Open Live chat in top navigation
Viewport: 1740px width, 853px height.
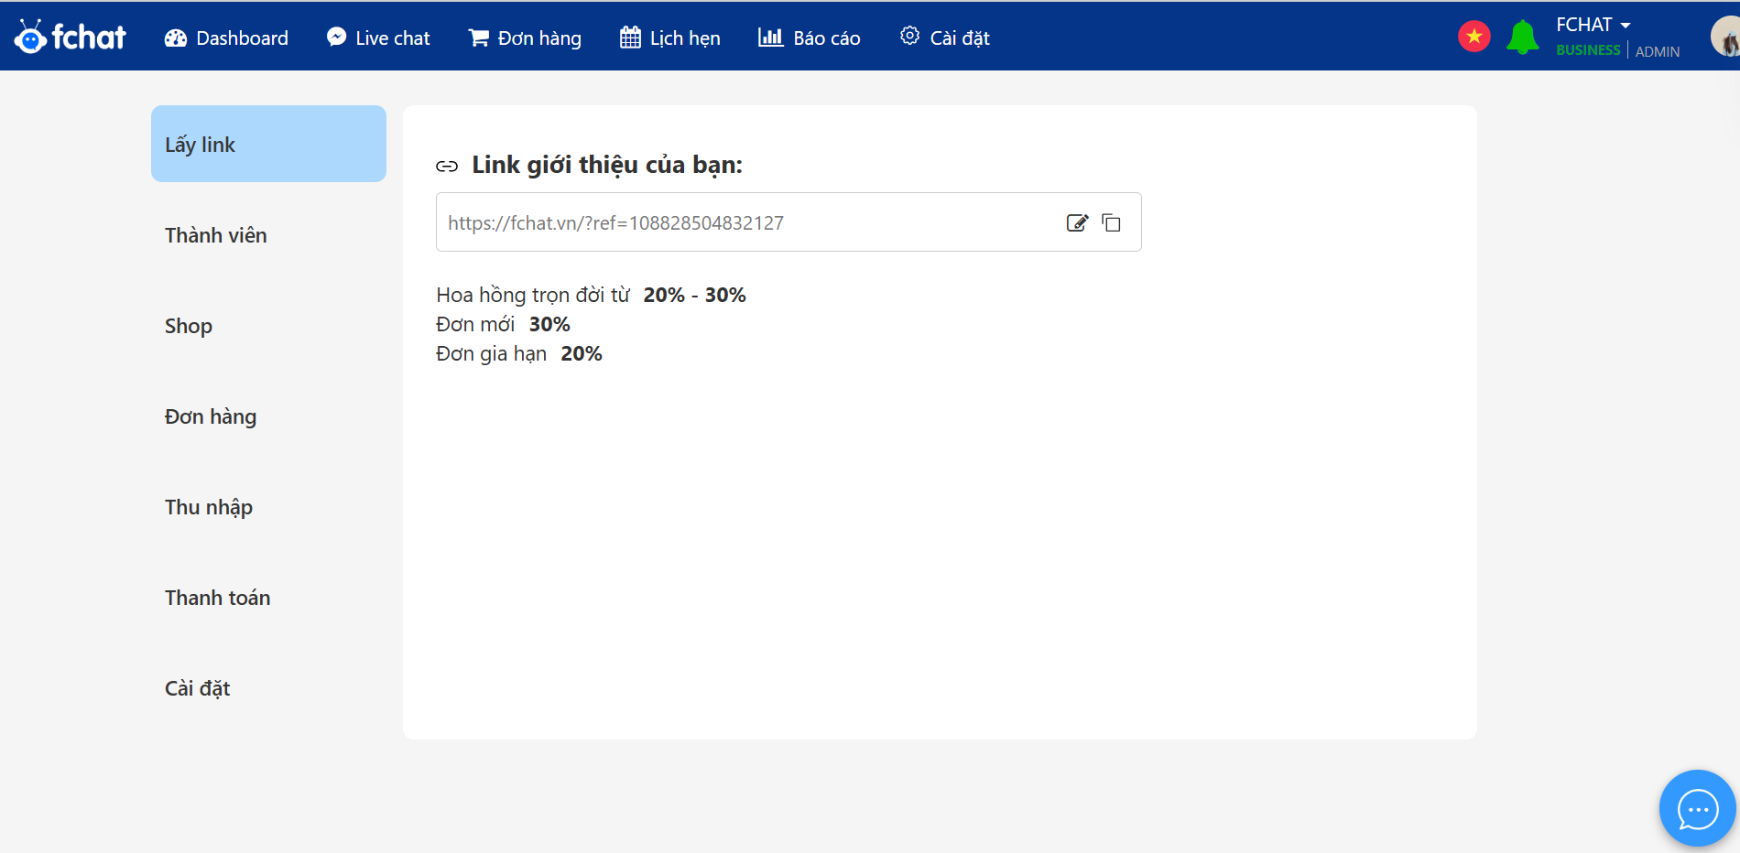(378, 38)
